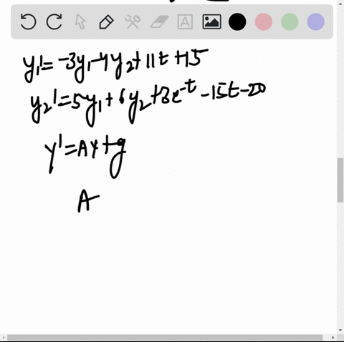Set pen color to purple
This screenshot has width=344, height=342.
tap(316, 22)
